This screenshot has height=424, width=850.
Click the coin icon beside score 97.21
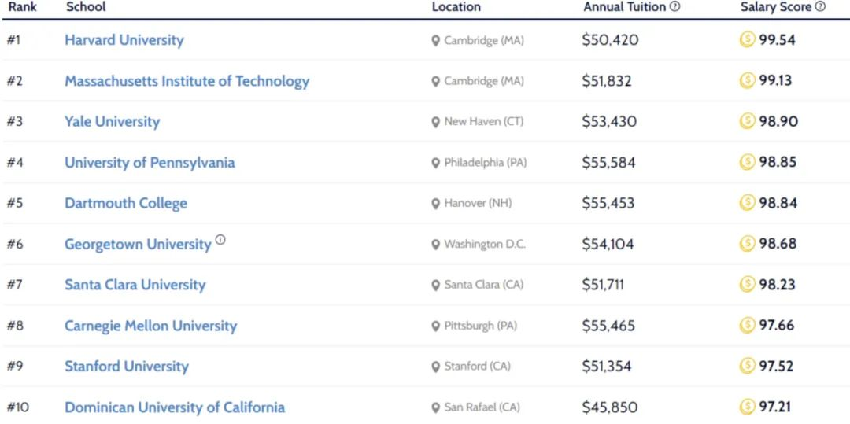click(747, 407)
